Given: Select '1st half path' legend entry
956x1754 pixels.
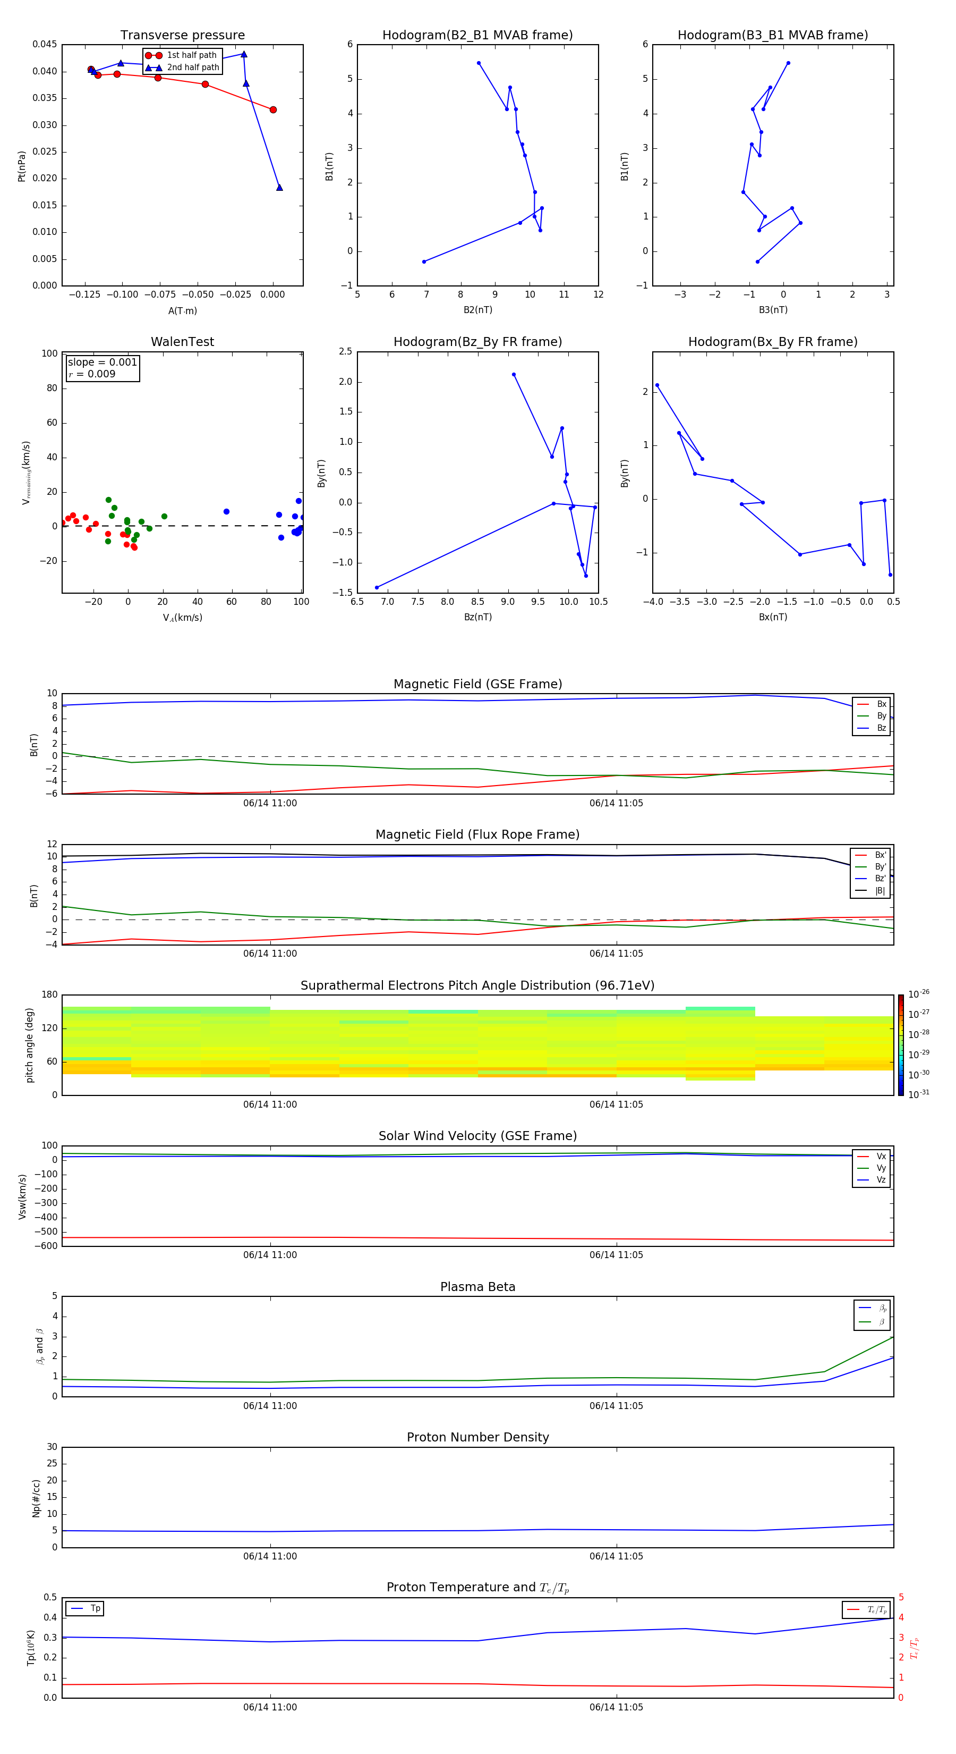Looking at the screenshot, I should 181,55.
